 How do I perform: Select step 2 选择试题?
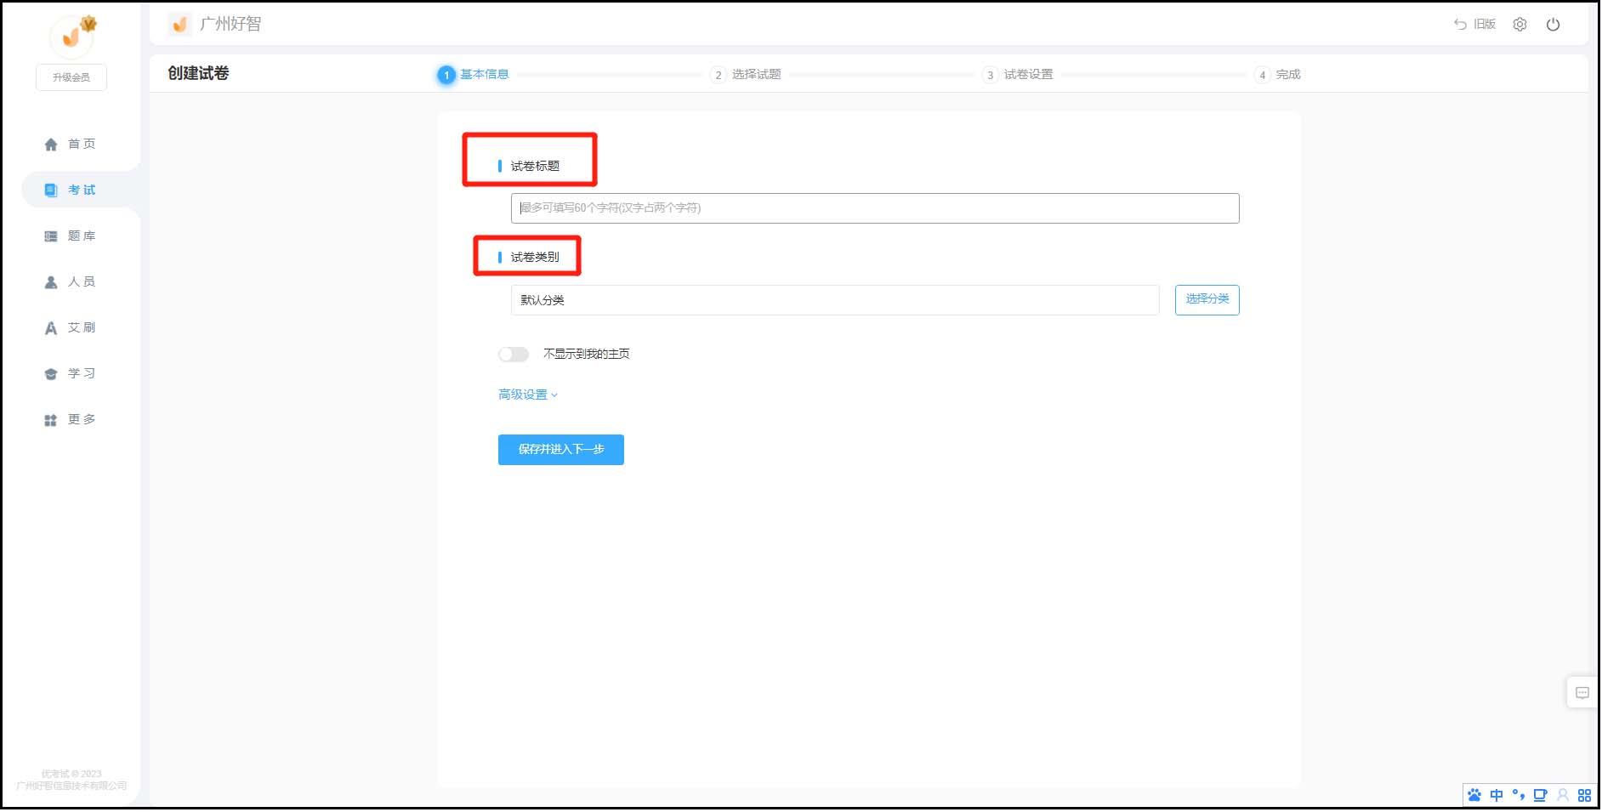(x=746, y=75)
